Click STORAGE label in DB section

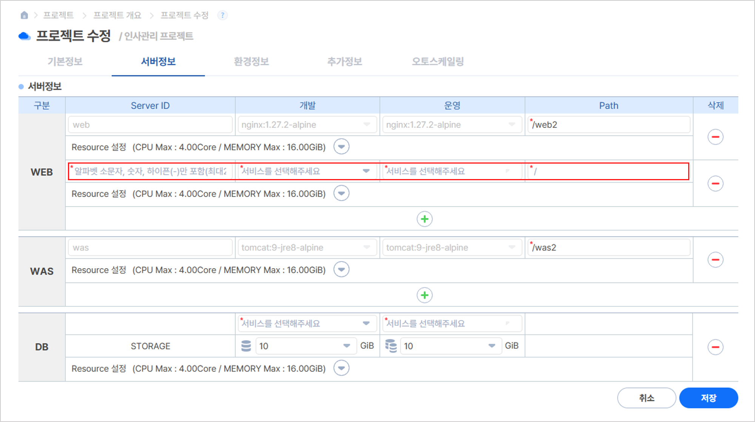coord(150,346)
